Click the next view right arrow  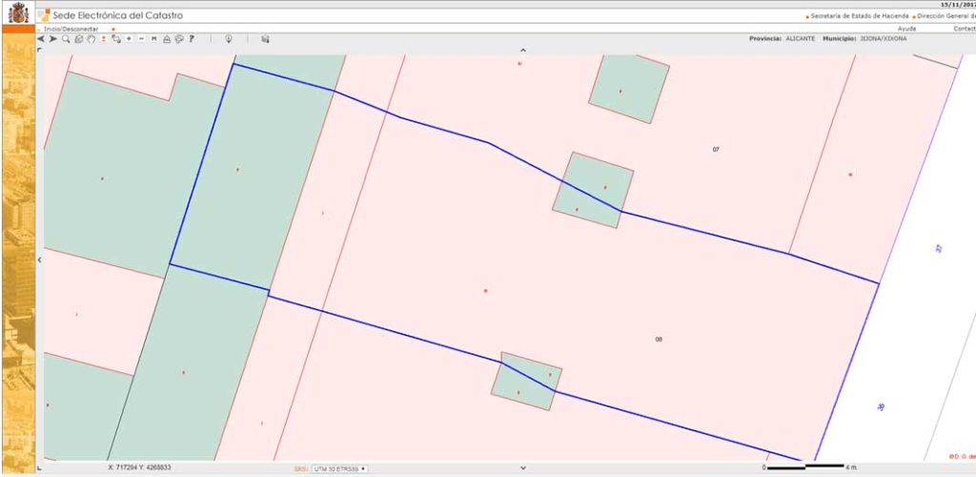(x=53, y=39)
